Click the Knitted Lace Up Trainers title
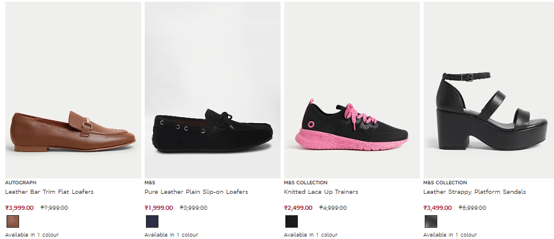 click(x=321, y=192)
